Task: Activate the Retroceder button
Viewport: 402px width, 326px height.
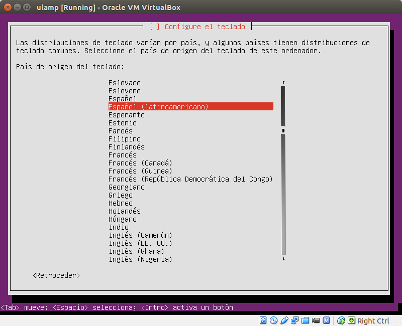Action: tap(56, 275)
